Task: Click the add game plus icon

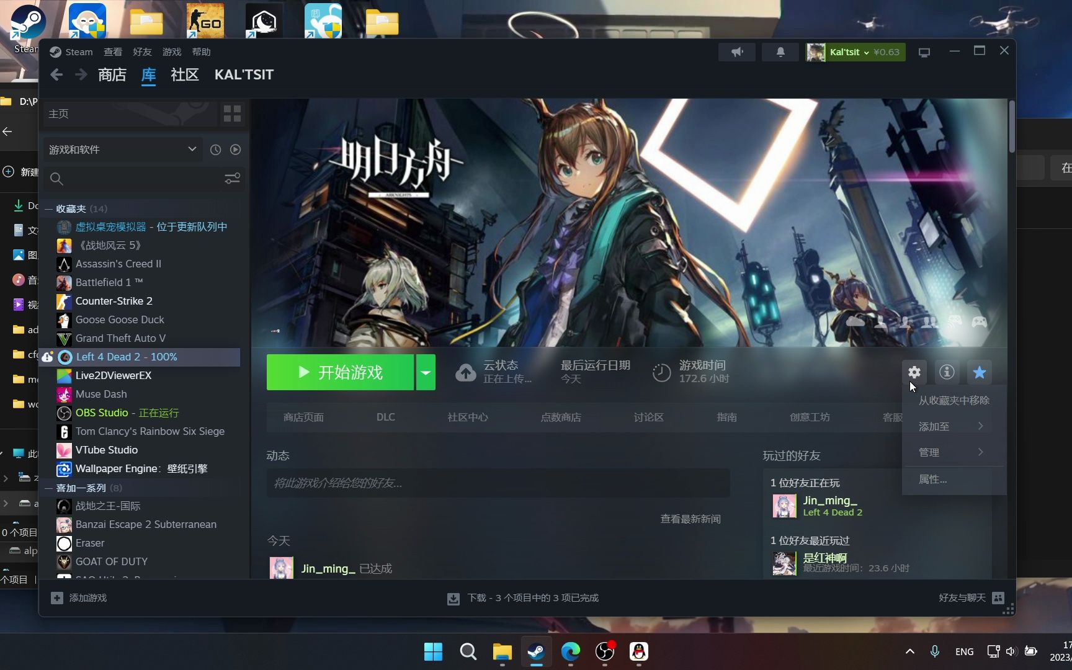Action: coord(57,598)
